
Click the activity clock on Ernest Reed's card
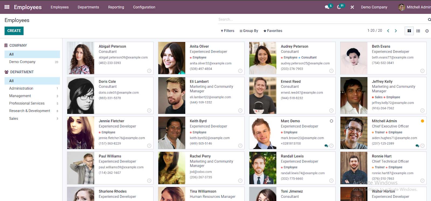click(x=331, y=110)
